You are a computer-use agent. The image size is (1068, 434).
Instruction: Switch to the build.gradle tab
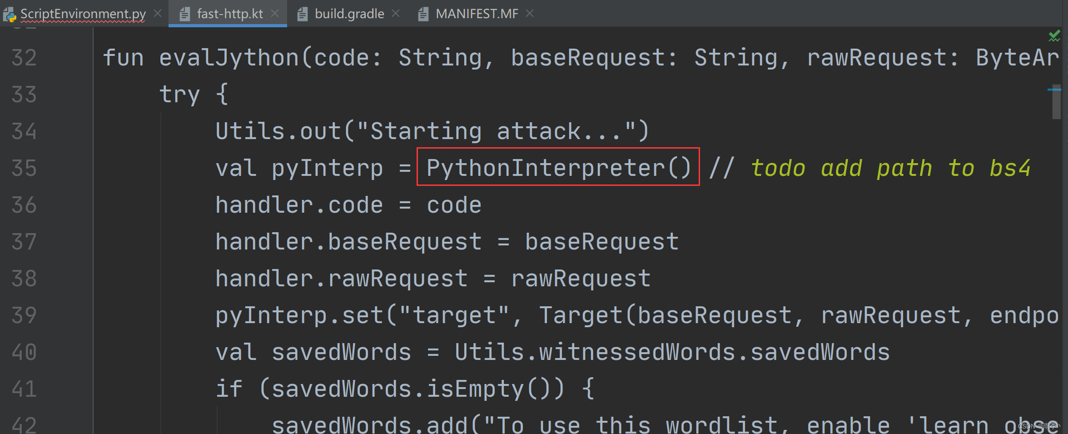tap(349, 14)
